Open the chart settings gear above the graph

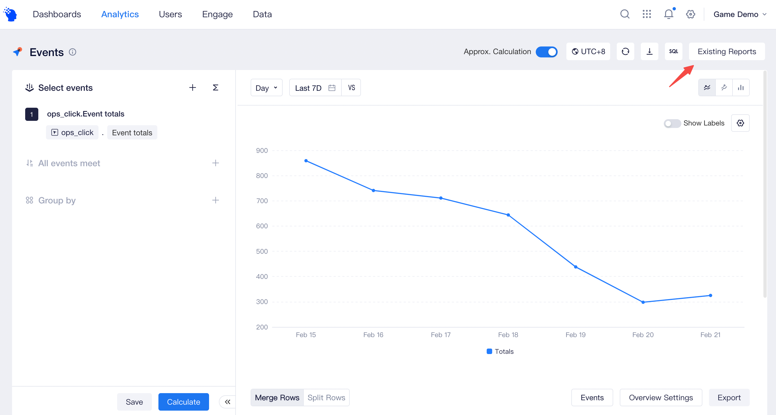click(x=740, y=123)
